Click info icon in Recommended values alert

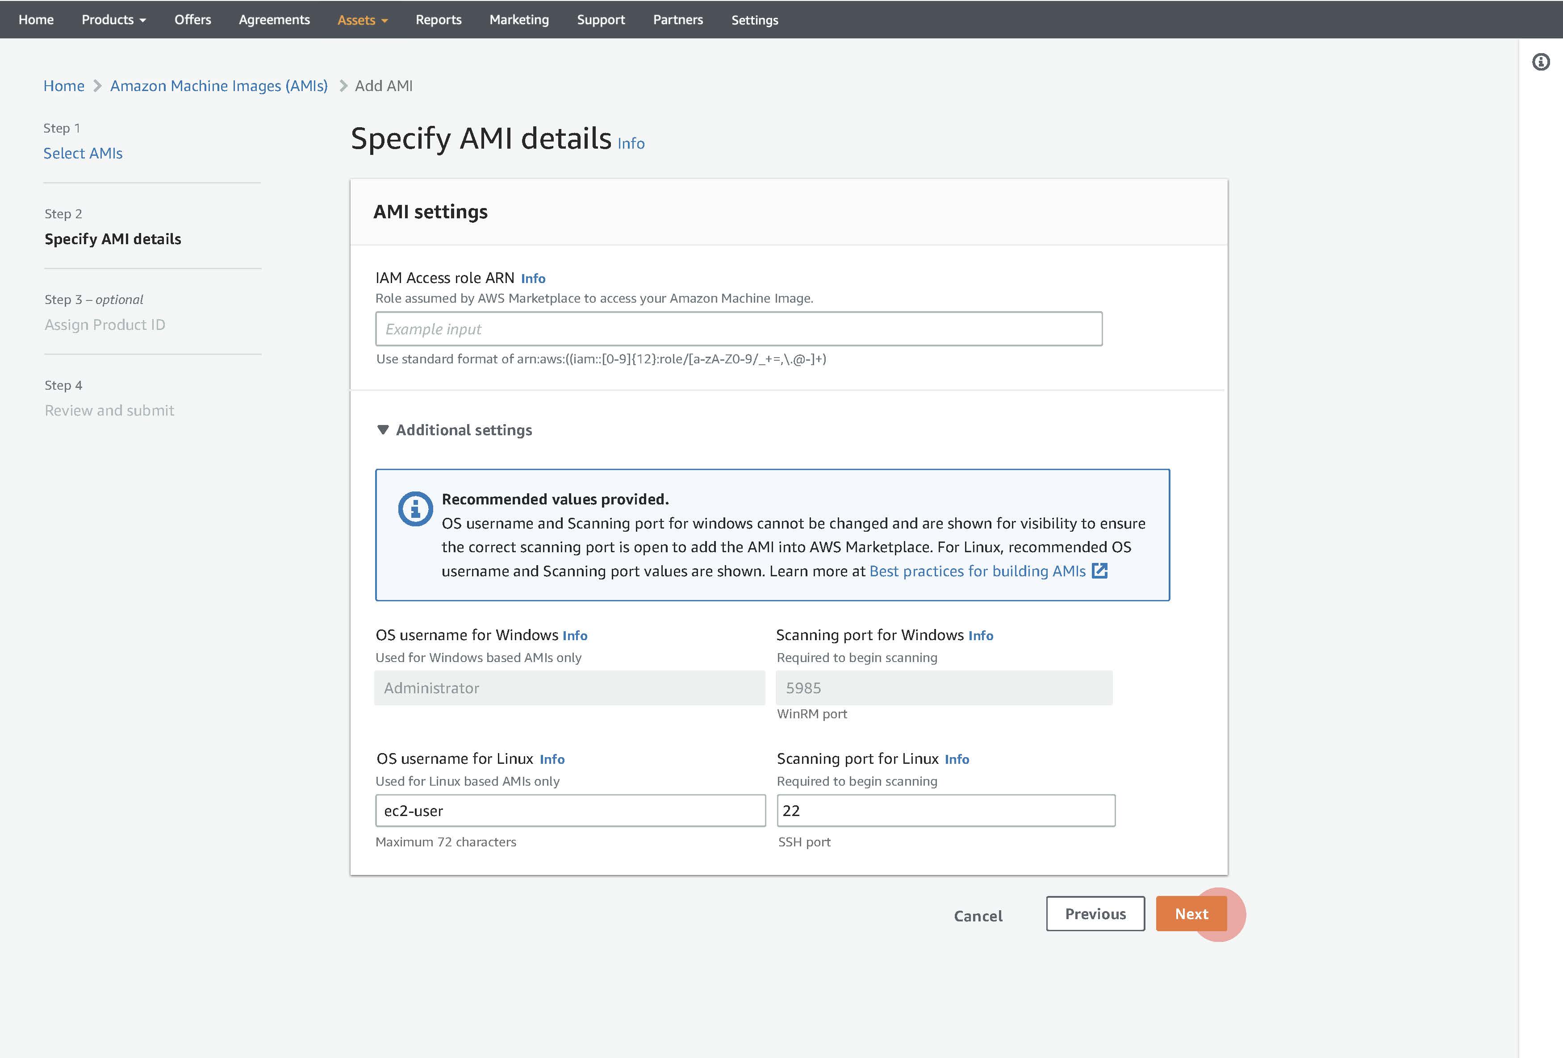(x=415, y=509)
